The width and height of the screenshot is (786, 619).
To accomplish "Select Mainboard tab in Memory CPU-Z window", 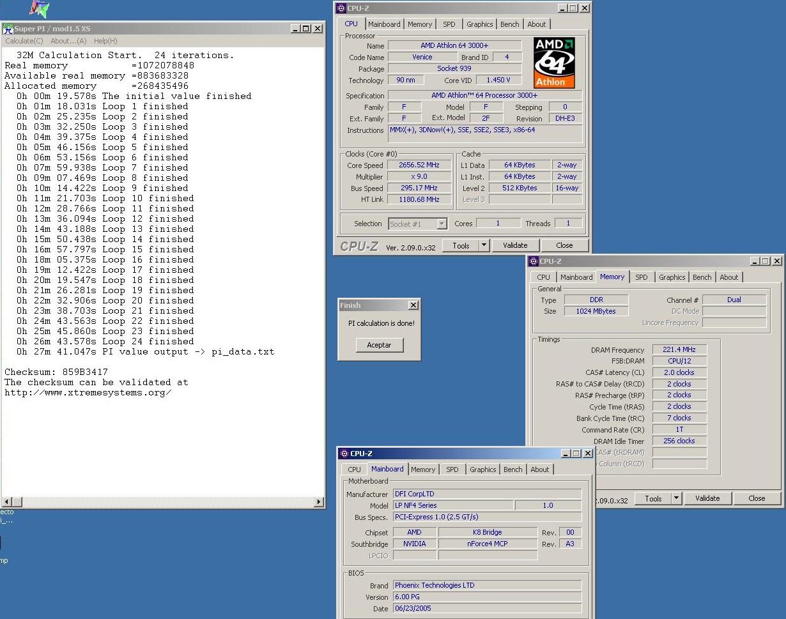I will (576, 277).
